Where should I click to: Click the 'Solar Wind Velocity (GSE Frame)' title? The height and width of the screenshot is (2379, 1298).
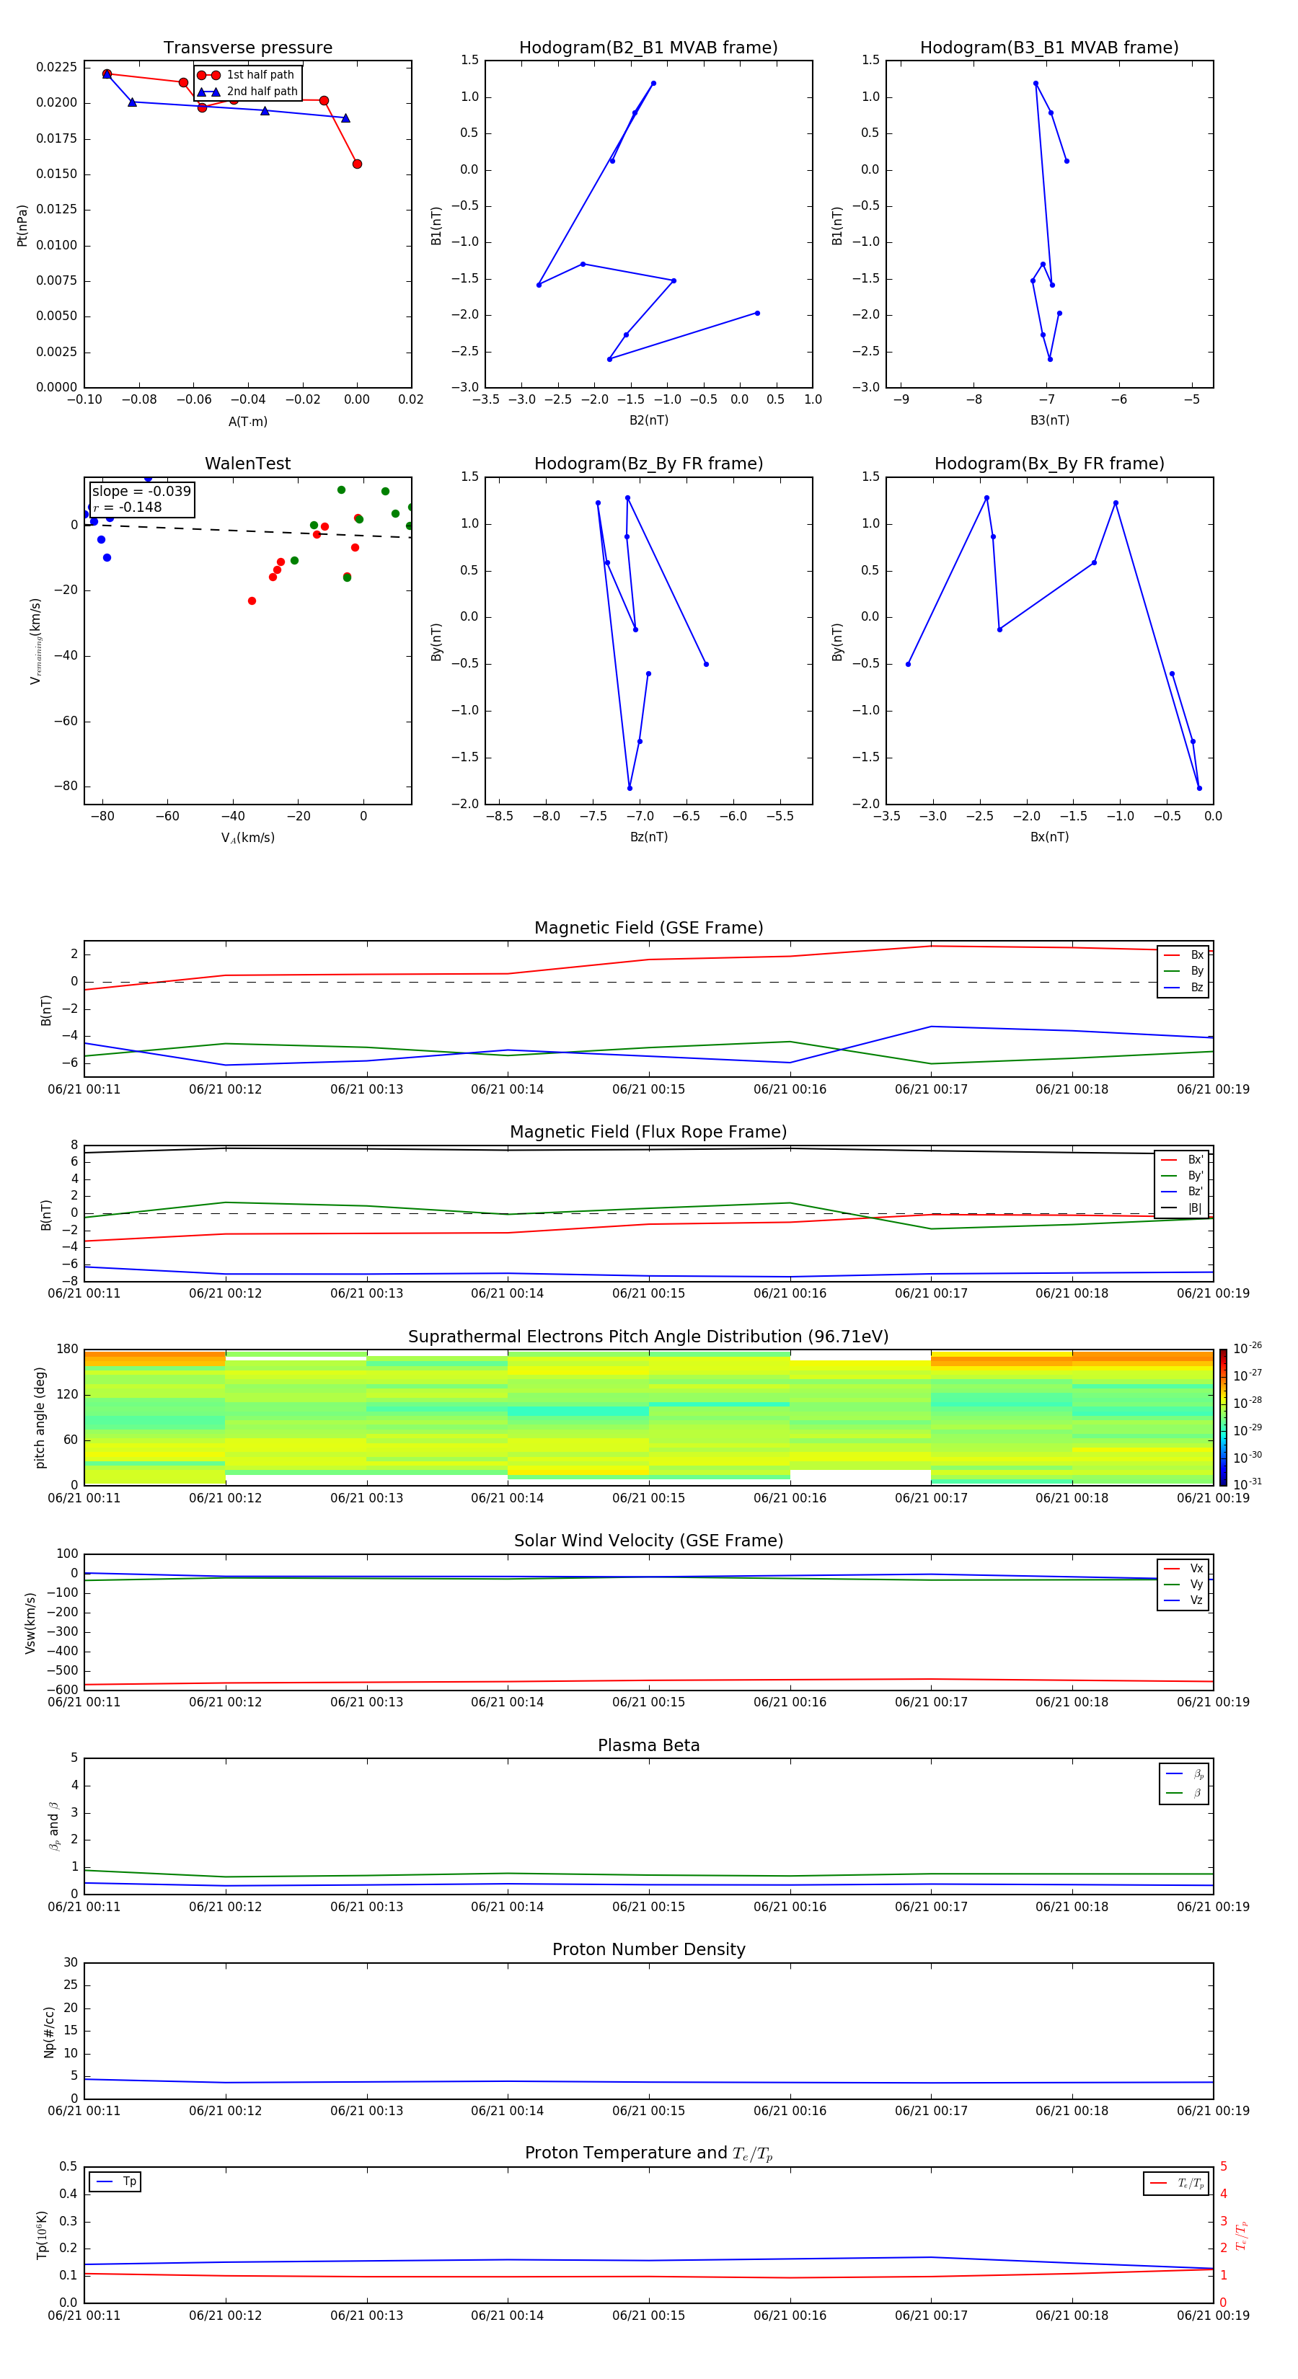click(648, 1541)
